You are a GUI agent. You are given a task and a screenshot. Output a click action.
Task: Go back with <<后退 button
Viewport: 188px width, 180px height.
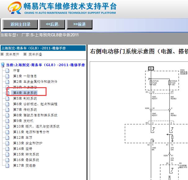52,25
